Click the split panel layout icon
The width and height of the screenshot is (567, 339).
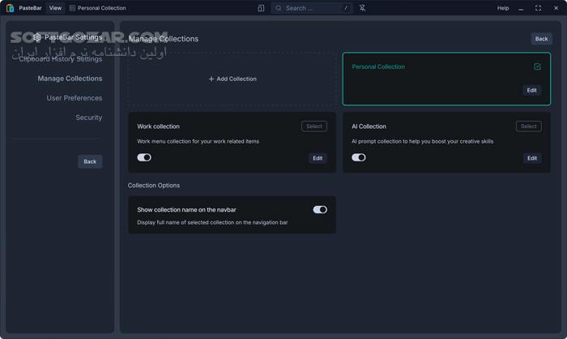pyautogui.click(x=261, y=8)
